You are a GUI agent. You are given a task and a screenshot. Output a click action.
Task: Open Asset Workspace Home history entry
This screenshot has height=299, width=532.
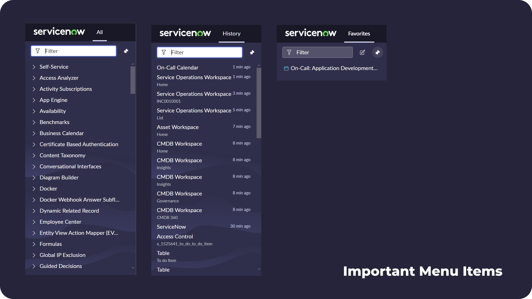204,130
